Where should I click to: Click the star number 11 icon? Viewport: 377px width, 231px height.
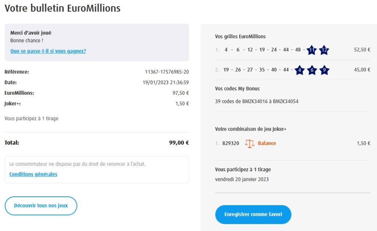312,50
